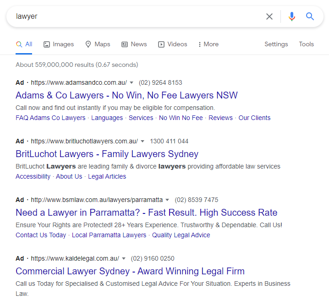Screen dimensions: 329x300
Task: Start voice search with the microphone icon
Action: coord(291,16)
